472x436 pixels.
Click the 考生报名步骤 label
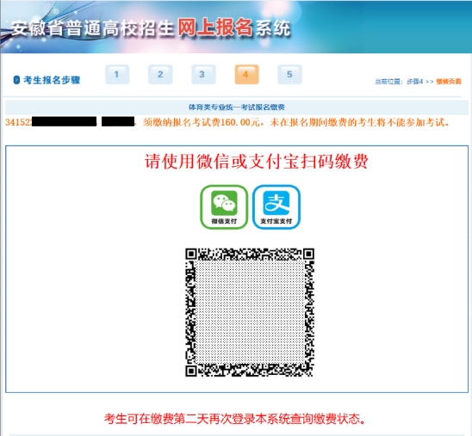click(52, 80)
